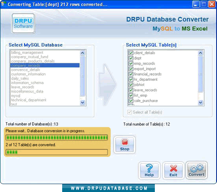This screenshot has width=217, height=192.
Task: Click the 'Total number of Table(s) : 12' text
Action: point(147,124)
